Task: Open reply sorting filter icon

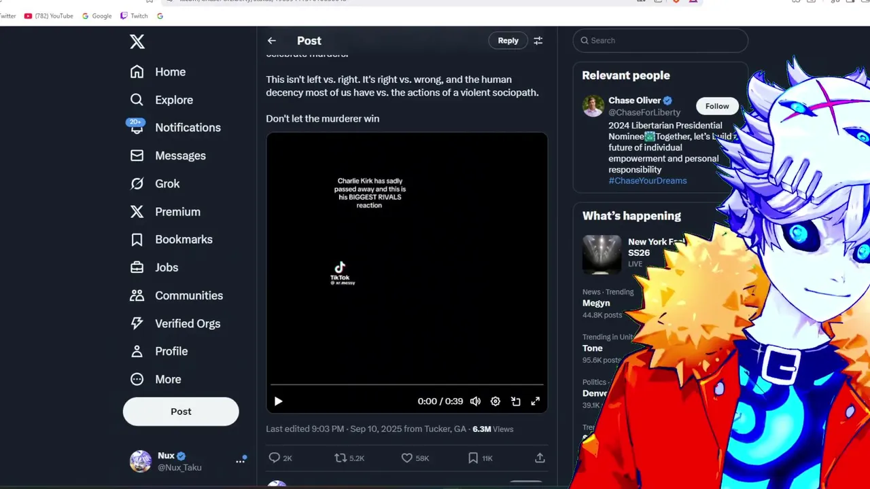Action: tap(538, 41)
